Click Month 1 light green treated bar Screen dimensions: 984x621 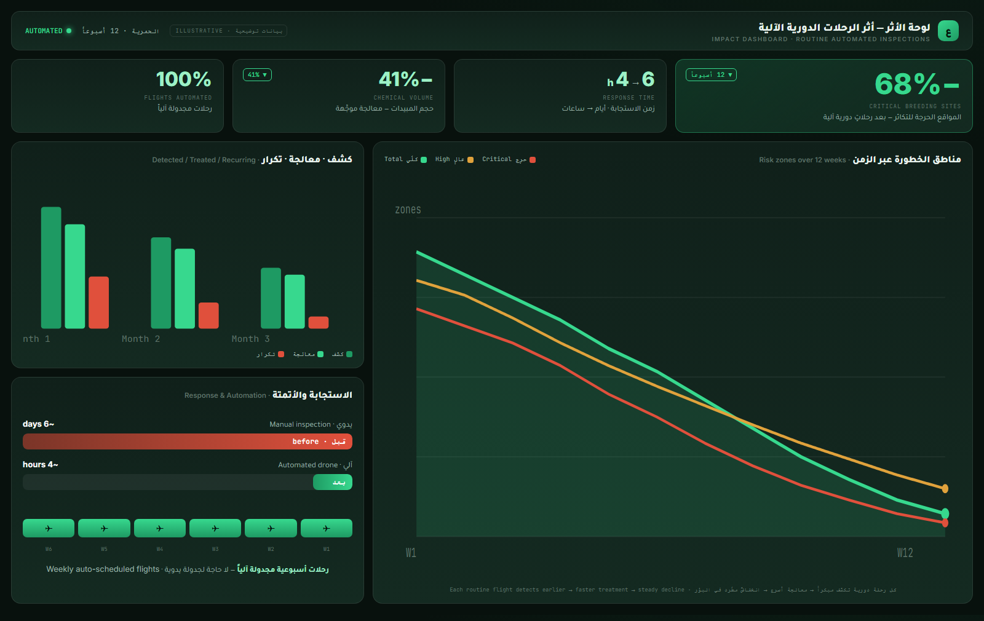[x=75, y=276]
